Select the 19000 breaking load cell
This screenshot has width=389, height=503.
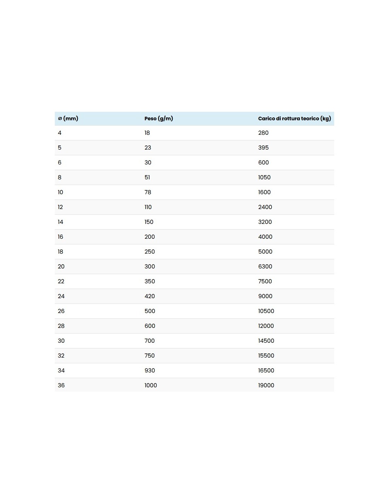[266, 386]
